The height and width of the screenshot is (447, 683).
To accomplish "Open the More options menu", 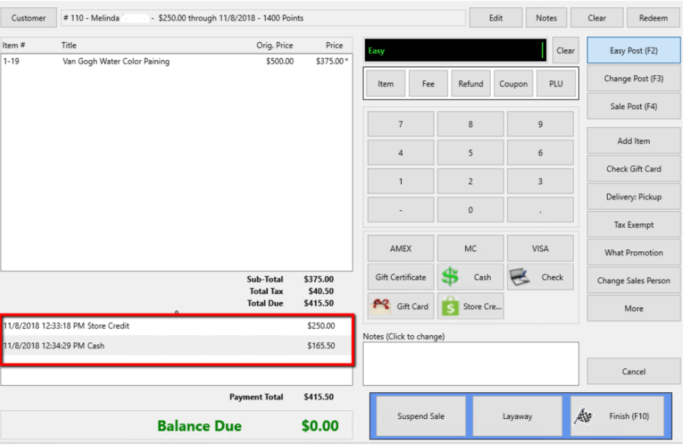I will [x=633, y=308].
